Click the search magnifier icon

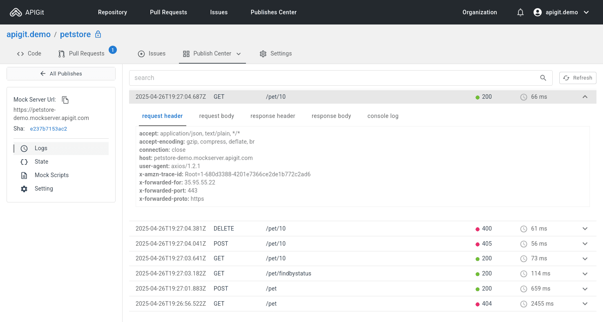click(543, 78)
